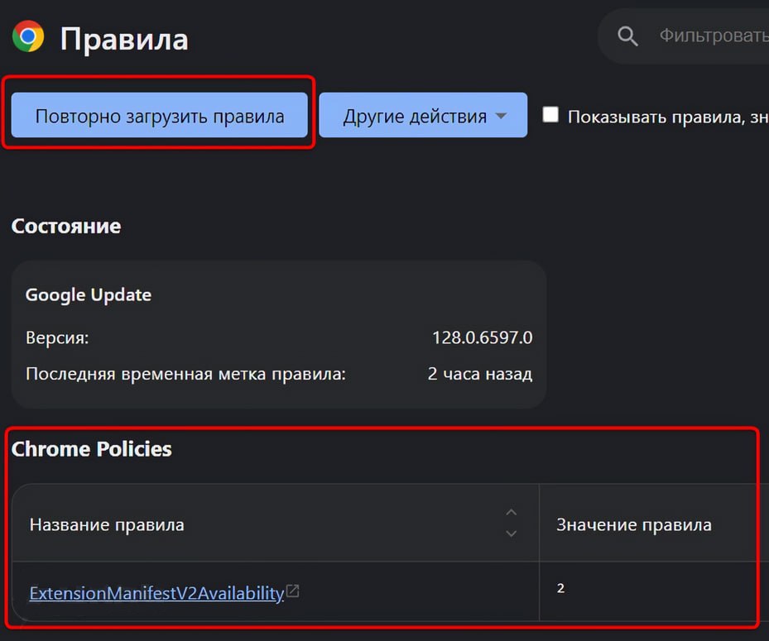Open the ExtensionManifestV2Availability policy link
The image size is (769, 641).
click(x=156, y=593)
